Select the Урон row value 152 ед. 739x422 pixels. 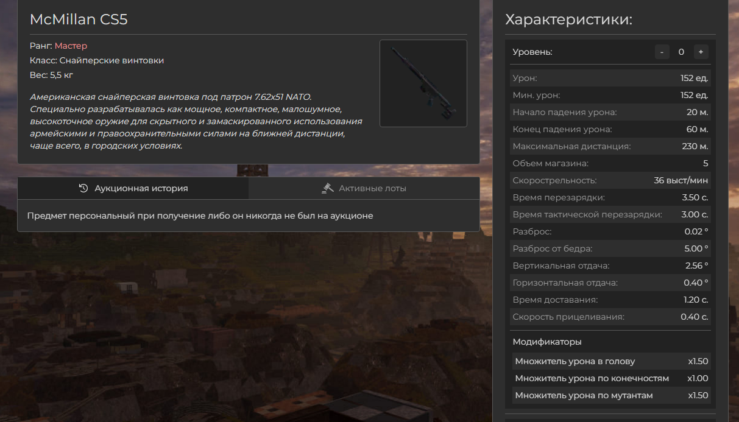694,78
